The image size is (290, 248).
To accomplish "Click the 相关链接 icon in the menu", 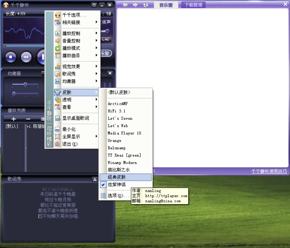I will tap(57, 22).
